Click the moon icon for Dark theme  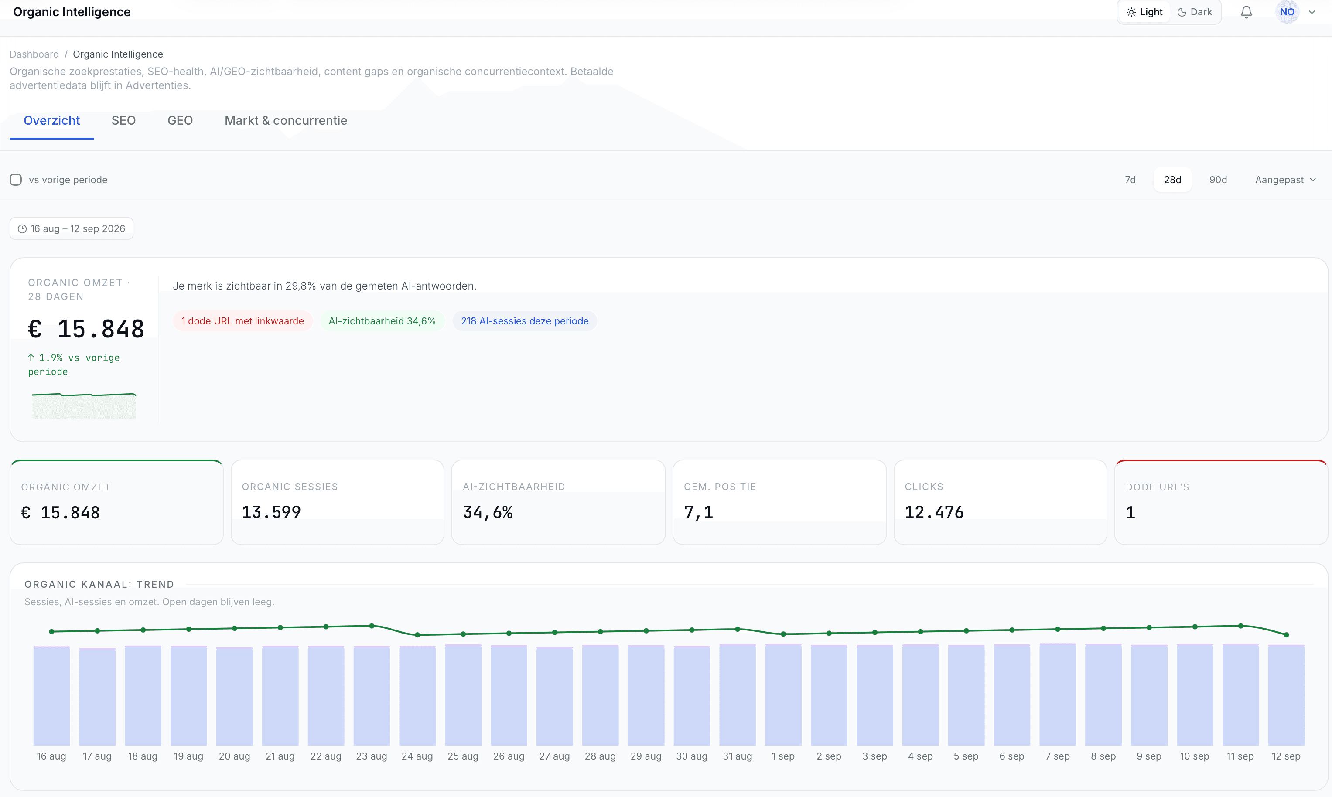pyautogui.click(x=1182, y=12)
